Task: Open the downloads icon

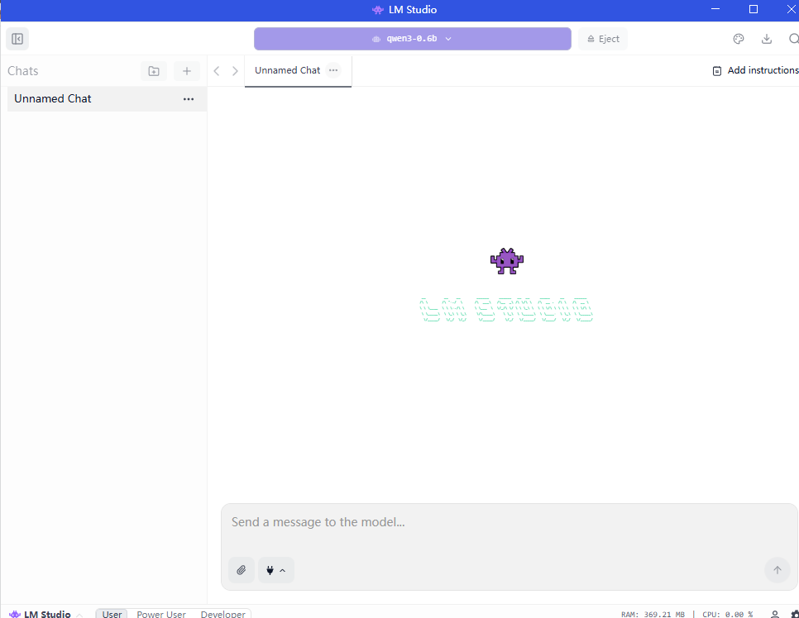Action: (x=767, y=39)
